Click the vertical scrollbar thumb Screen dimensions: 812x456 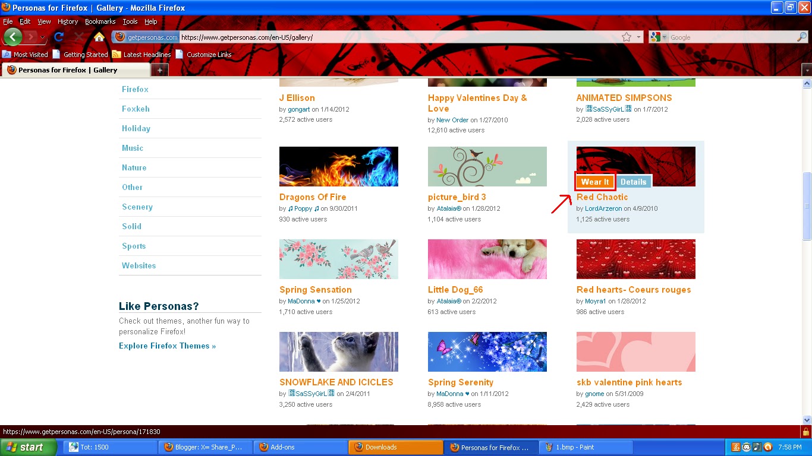[x=807, y=206]
